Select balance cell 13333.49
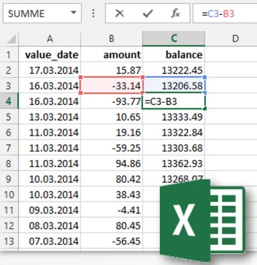The image size is (257, 265). click(174, 117)
